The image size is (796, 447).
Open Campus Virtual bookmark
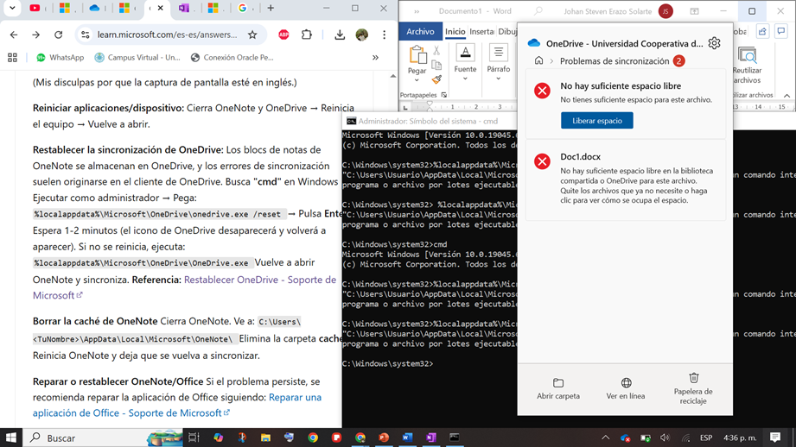click(137, 57)
